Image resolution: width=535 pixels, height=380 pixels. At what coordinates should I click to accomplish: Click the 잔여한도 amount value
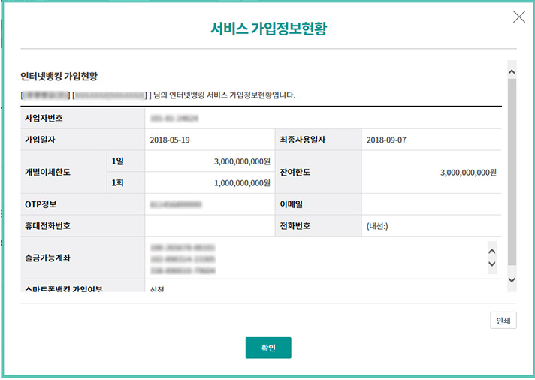468,172
